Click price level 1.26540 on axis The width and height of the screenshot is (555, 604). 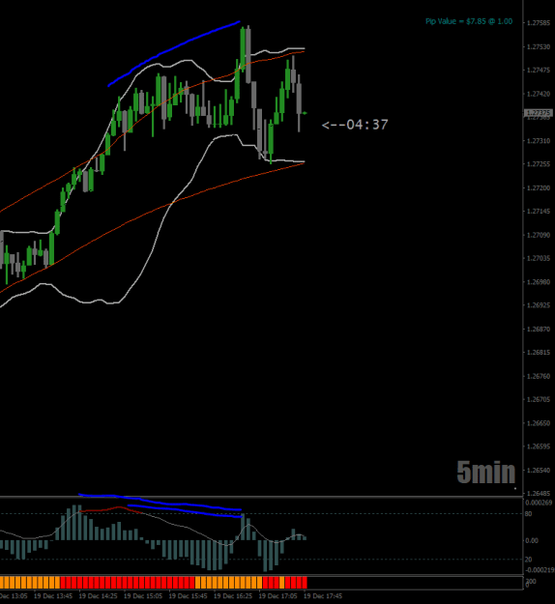tap(539, 471)
